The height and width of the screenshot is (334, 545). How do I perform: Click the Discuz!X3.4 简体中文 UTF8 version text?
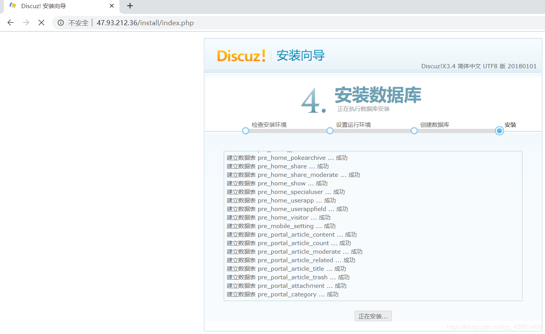pos(479,66)
